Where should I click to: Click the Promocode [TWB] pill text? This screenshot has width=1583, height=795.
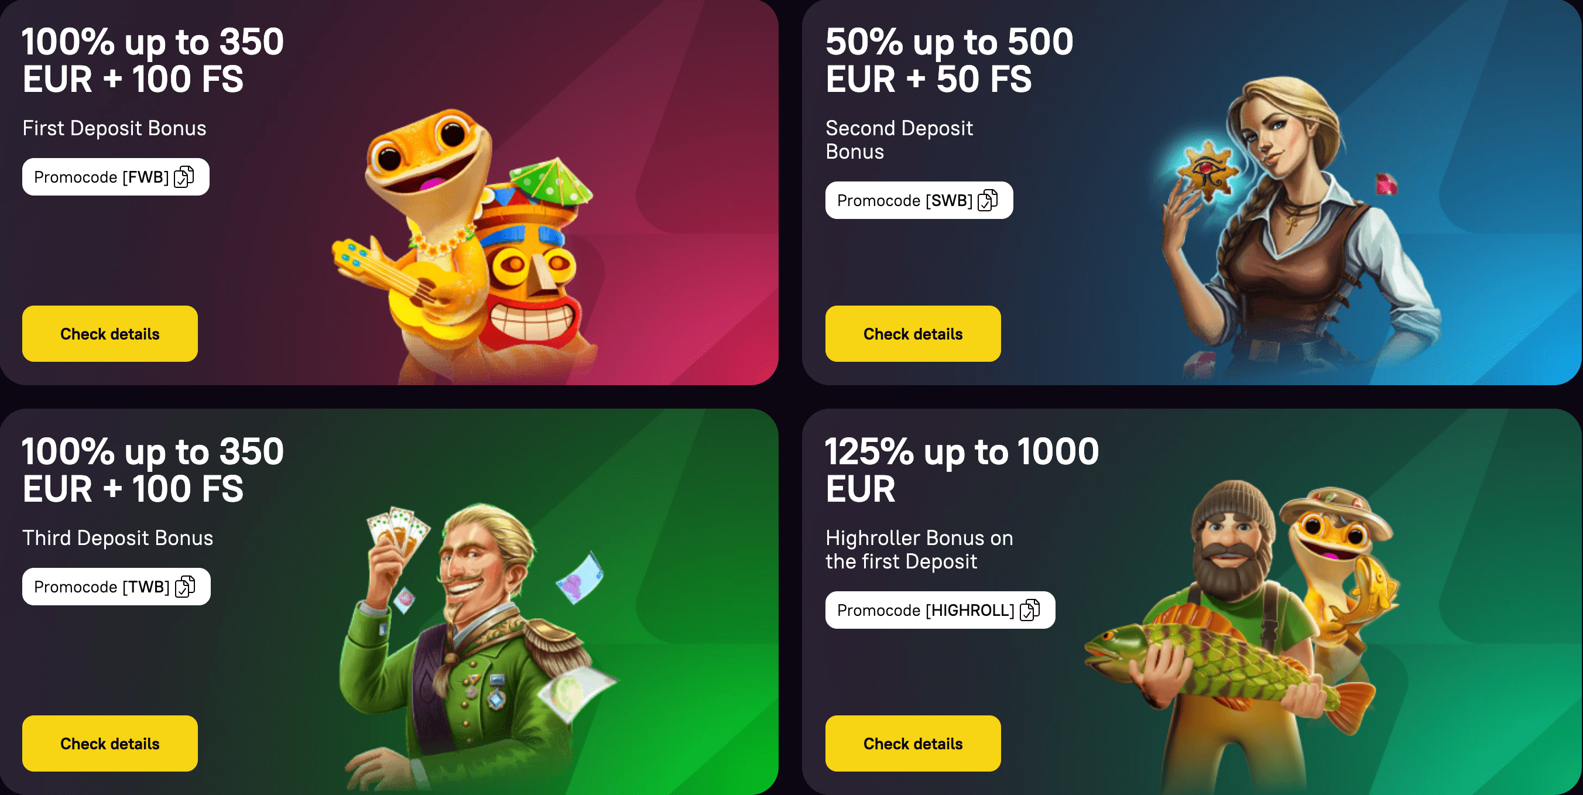coord(101,587)
